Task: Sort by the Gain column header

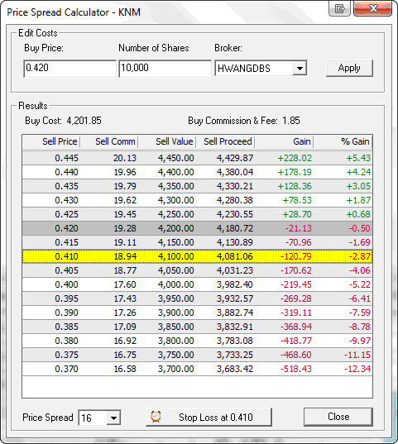Action: 284,141
